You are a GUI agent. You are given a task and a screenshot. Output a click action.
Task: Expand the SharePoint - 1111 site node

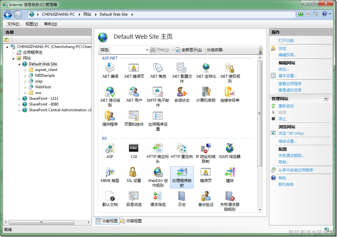[19, 99]
